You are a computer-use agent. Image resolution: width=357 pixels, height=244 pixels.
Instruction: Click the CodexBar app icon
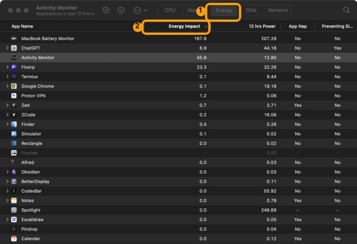(x=14, y=191)
